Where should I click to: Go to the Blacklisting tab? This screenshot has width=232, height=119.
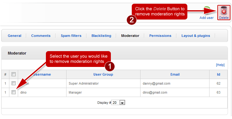101,36
